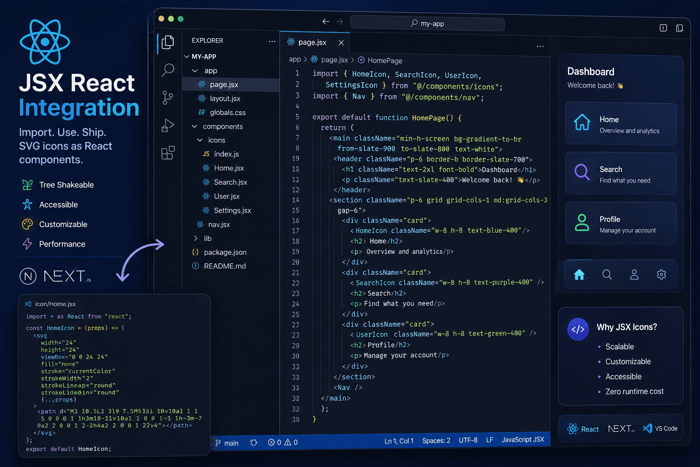Go forward with the navigation arrow
700x467 pixels.
340,21
